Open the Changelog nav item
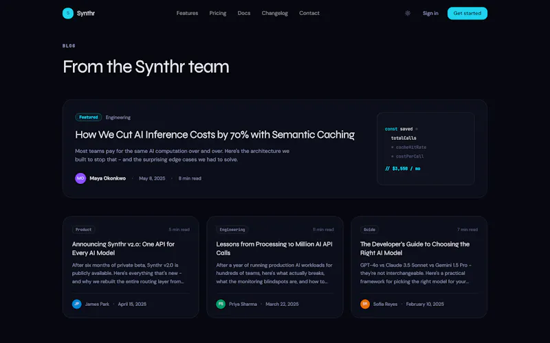The width and height of the screenshot is (550, 343). click(274, 13)
